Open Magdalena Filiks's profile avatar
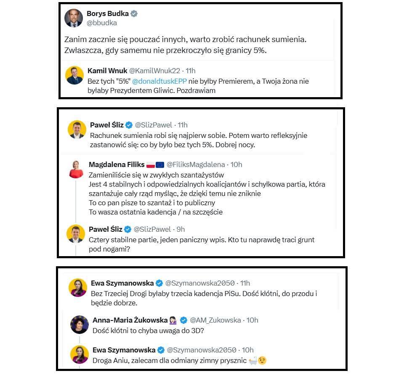420x376 pixels. (x=76, y=169)
